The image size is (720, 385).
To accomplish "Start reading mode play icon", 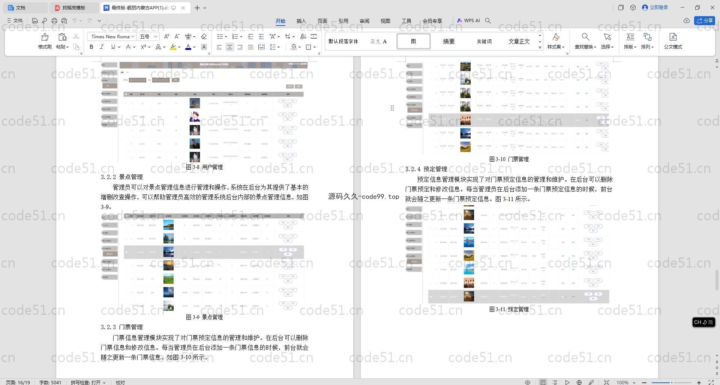I will 567,382.
